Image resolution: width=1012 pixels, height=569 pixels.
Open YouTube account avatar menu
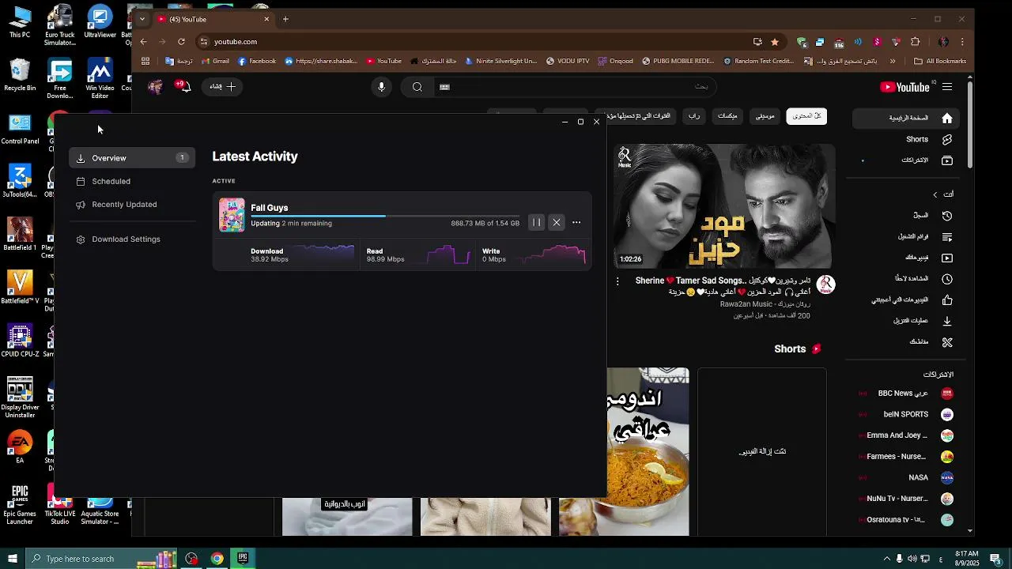coord(156,87)
